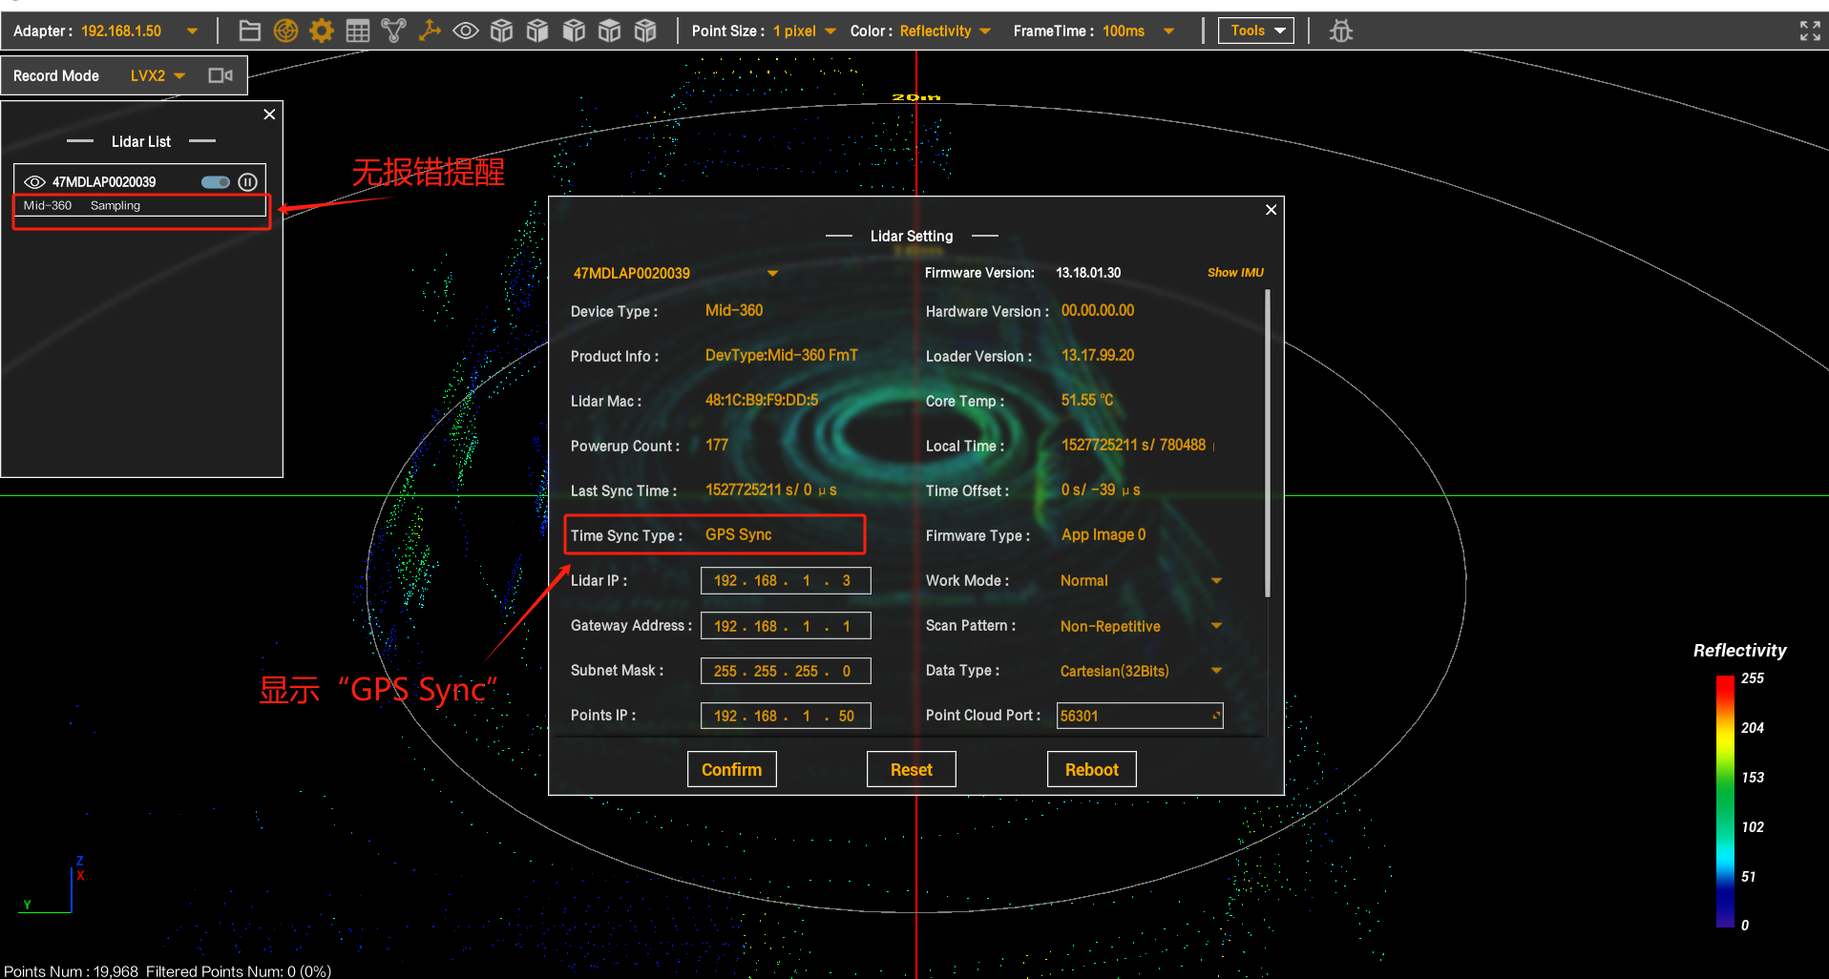
Task: Open the Point Size dropdown
Action: click(830, 31)
